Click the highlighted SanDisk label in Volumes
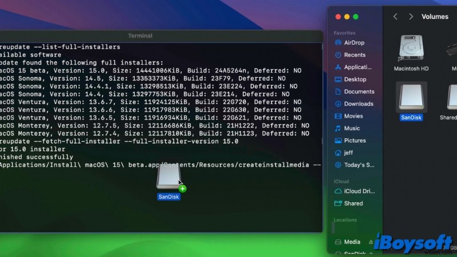 411,118
